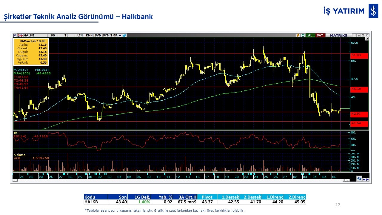Click the blue sync arrows icon
Viewport: 382px width, 215px height.
[359, 179]
